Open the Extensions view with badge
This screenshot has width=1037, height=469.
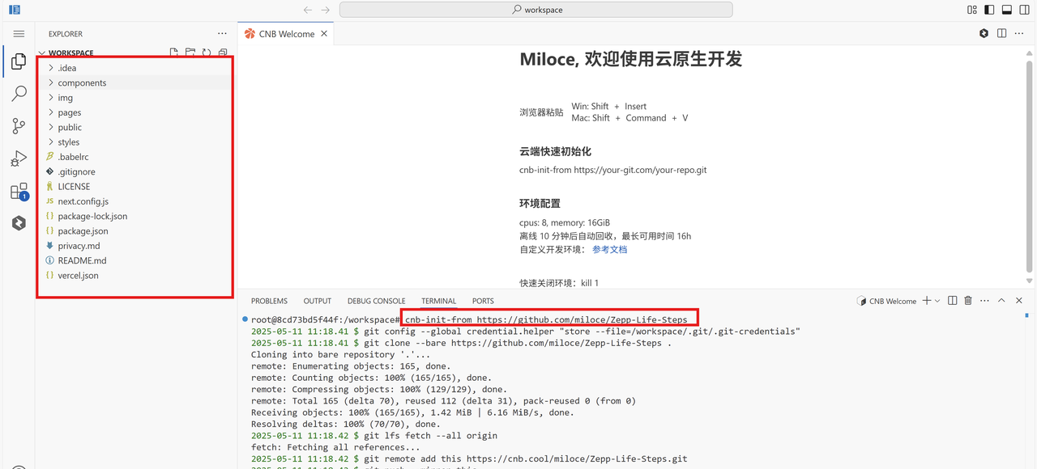point(19,192)
